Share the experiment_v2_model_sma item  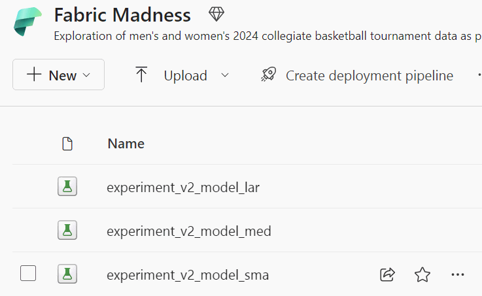click(387, 275)
